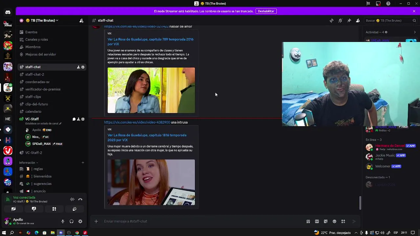This screenshot has width=420, height=236.
Task: Click the invite people icon beside server name
Action: tap(81, 20)
